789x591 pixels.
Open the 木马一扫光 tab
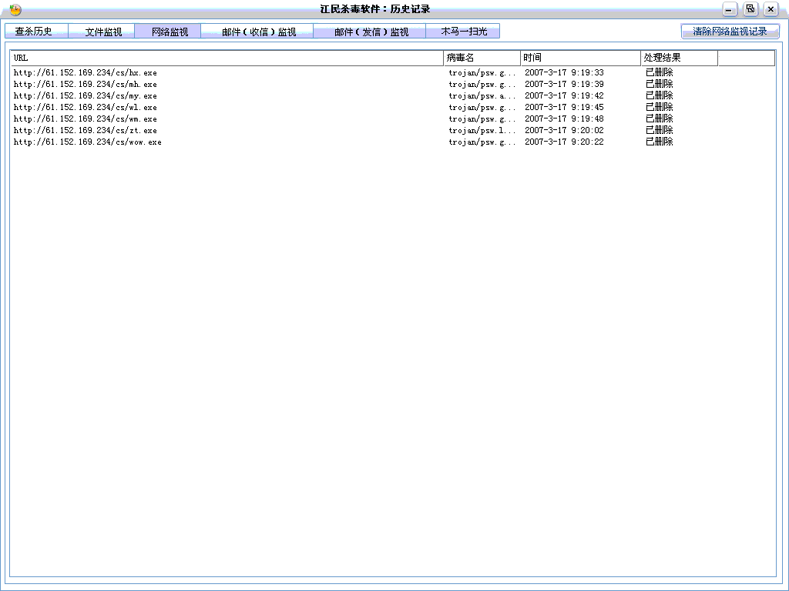pos(463,31)
